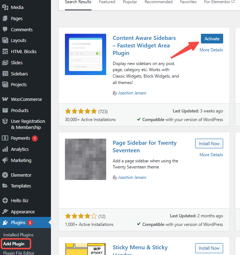
Task: Open the Sidebars menu item
Action: click(19, 74)
